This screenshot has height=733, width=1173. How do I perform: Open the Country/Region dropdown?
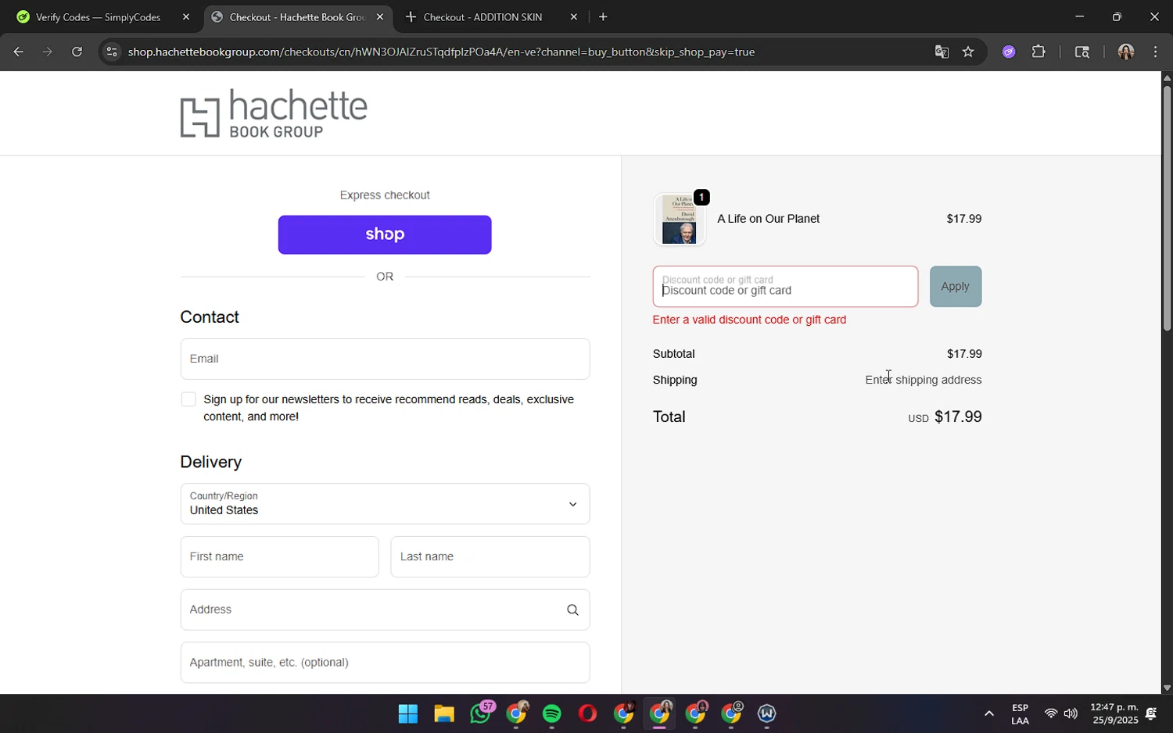(385, 503)
